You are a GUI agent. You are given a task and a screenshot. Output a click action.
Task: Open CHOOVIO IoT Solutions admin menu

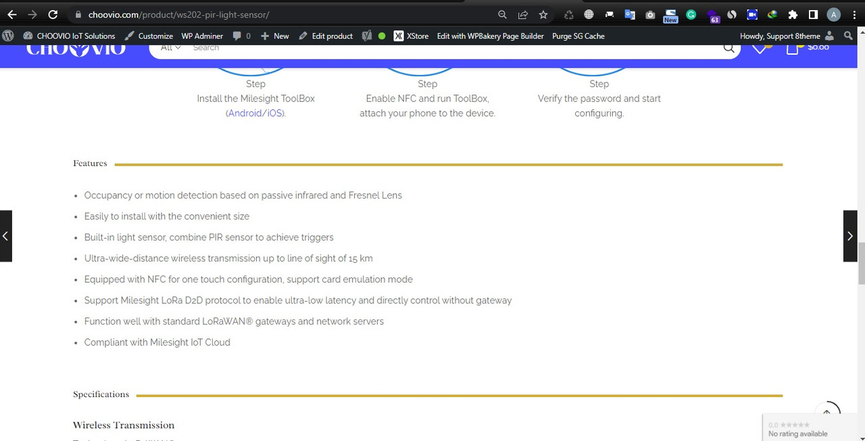69,36
